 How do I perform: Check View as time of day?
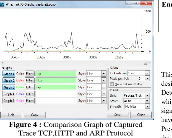(x=112, y=84)
